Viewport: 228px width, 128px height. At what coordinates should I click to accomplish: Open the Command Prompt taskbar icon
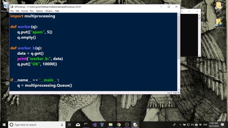coord(86,125)
